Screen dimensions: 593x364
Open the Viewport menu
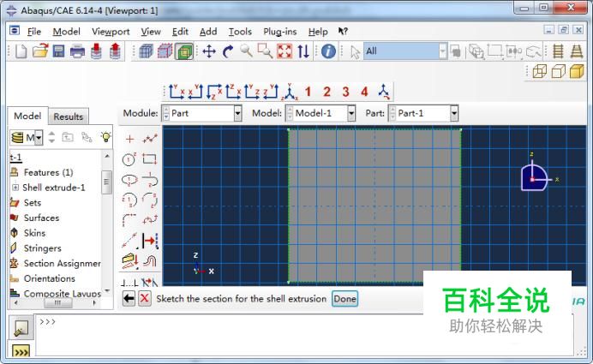(111, 32)
